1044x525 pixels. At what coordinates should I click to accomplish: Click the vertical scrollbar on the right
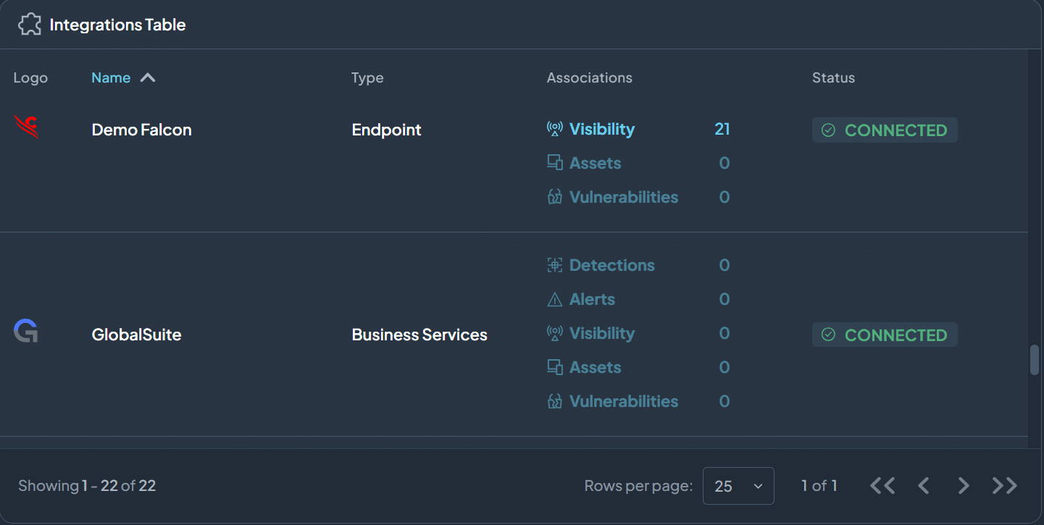(1035, 358)
